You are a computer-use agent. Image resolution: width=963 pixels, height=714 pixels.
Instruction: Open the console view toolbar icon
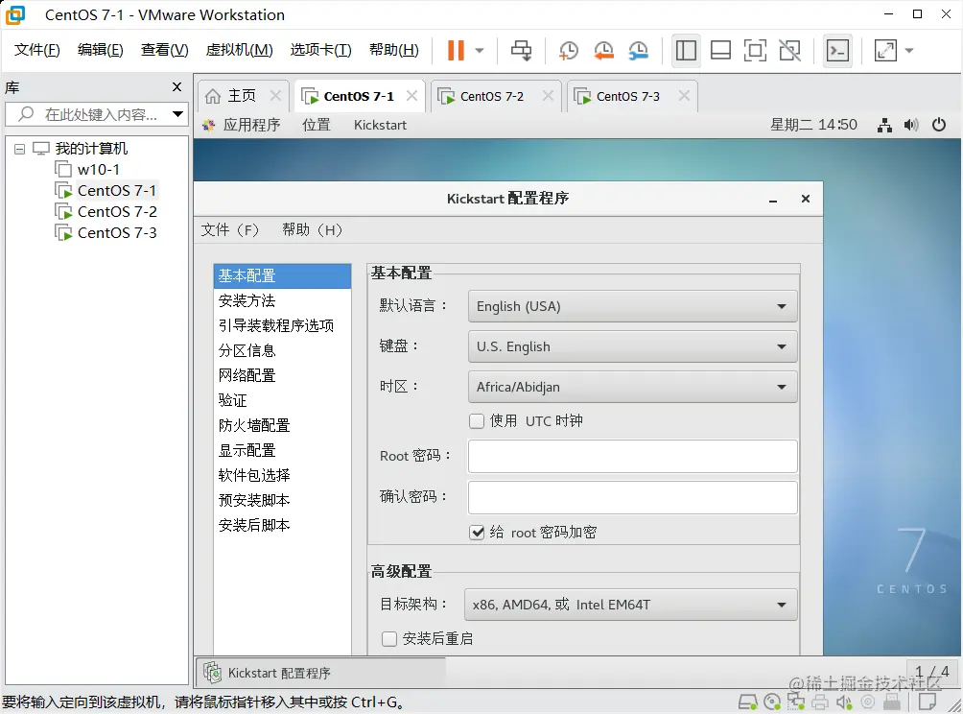click(837, 51)
